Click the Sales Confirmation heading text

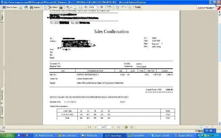111,31
